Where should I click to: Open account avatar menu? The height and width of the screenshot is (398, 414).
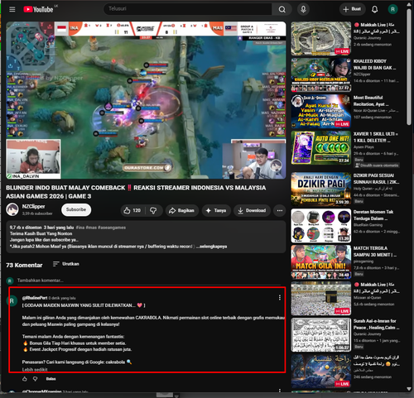pos(392,9)
